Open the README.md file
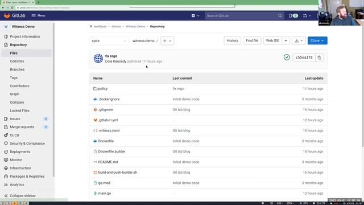The height and width of the screenshot is (205, 364). point(108,162)
